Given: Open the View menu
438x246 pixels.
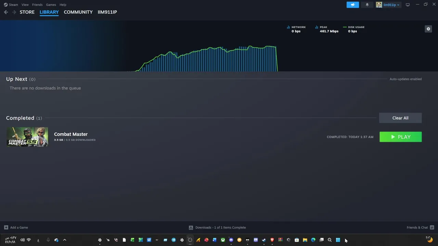Looking at the screenshot, I should pyautogui.click(x=25, y=5).
